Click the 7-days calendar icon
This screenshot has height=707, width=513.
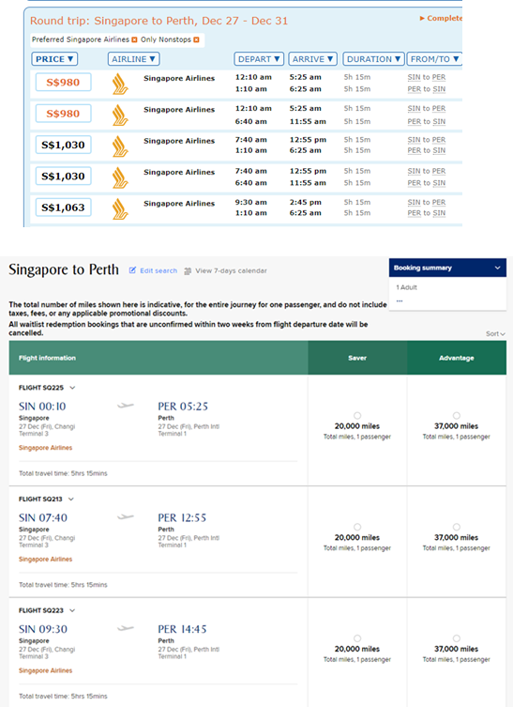coord(188,271)
